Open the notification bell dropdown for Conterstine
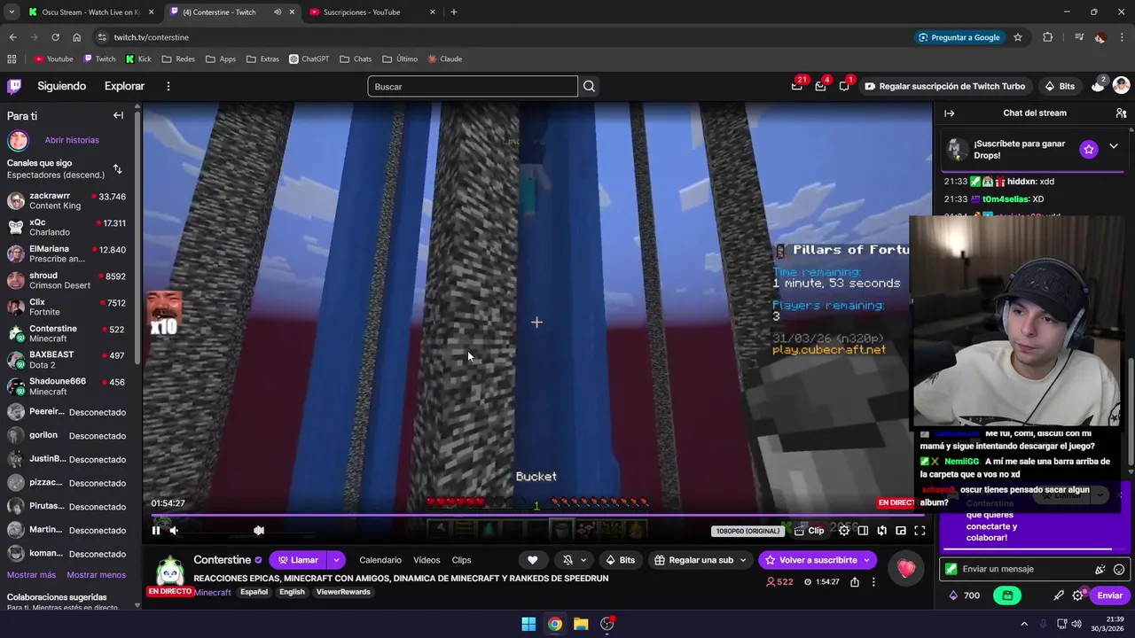Screen dimensions: 1135x638 pyautogui.click(x=575, y=560)
